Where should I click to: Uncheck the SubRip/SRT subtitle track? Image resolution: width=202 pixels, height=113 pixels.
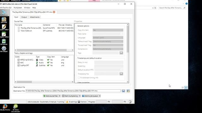(19, 66)
